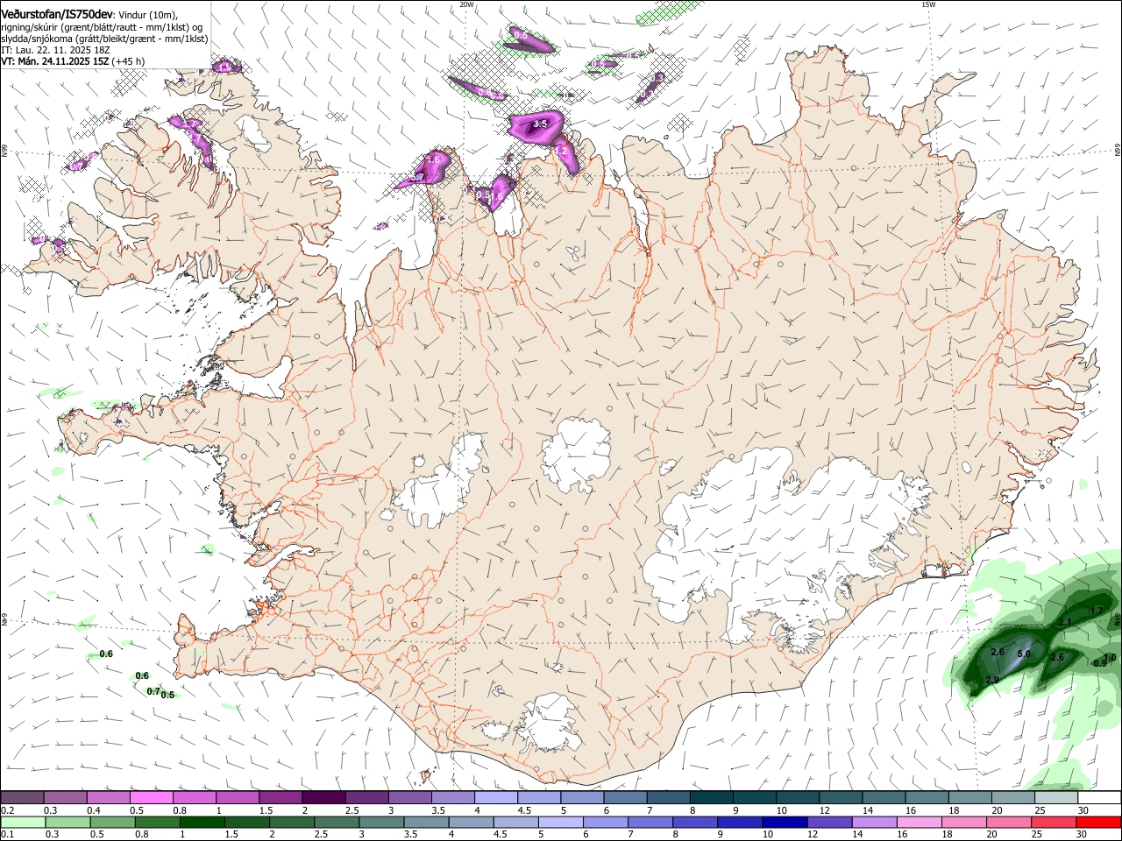Viewport: 1122px width, 841px height.
Task: Pick the bright red rain swatch labeled 30
Action: 1098,822
